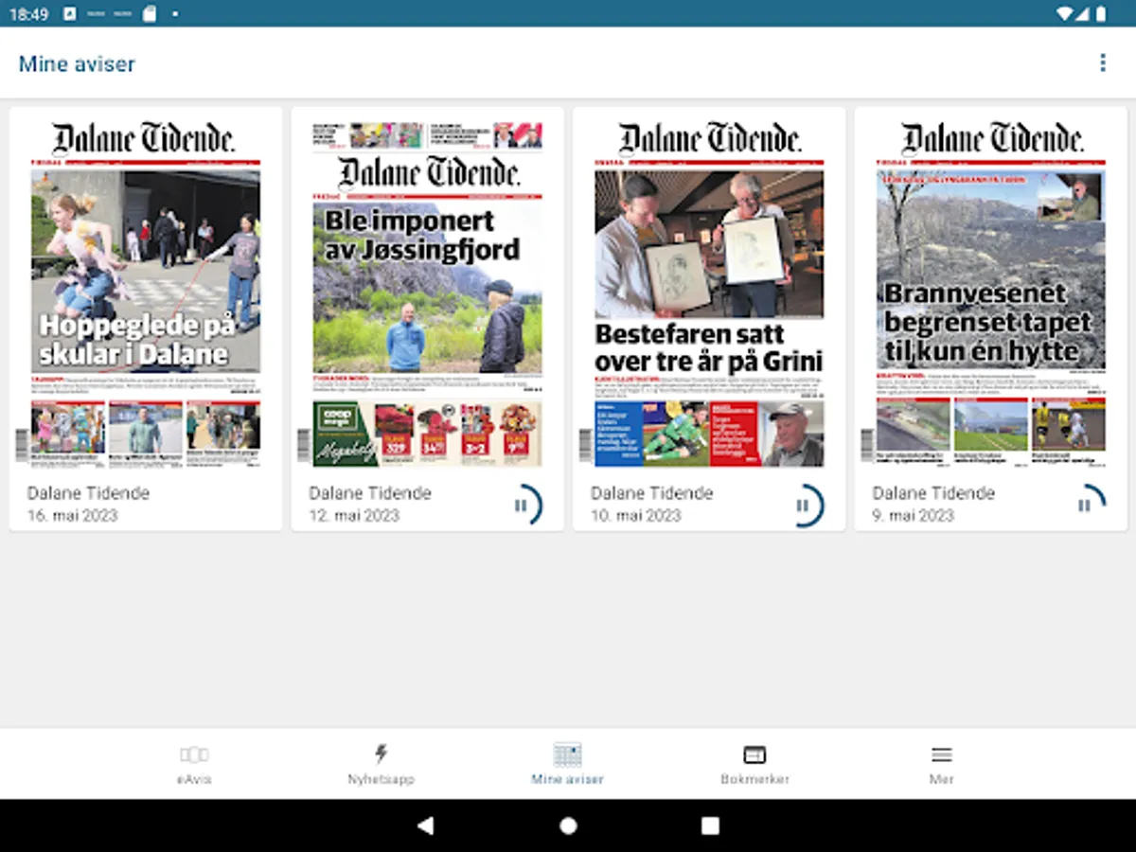Viewport: 1136px width, 852px height.
Task: Click 'Dalane Tidende' label above 12. mai 2023
Action: point(370,493)
